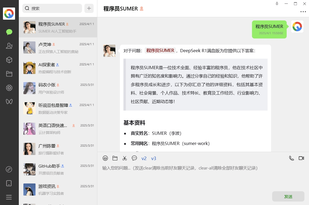Open the butterfly-shaped sidebar icon
Image resolution: width=309 pixels, height=205 pixels.
pyautogui.click(x=9, y=101)
